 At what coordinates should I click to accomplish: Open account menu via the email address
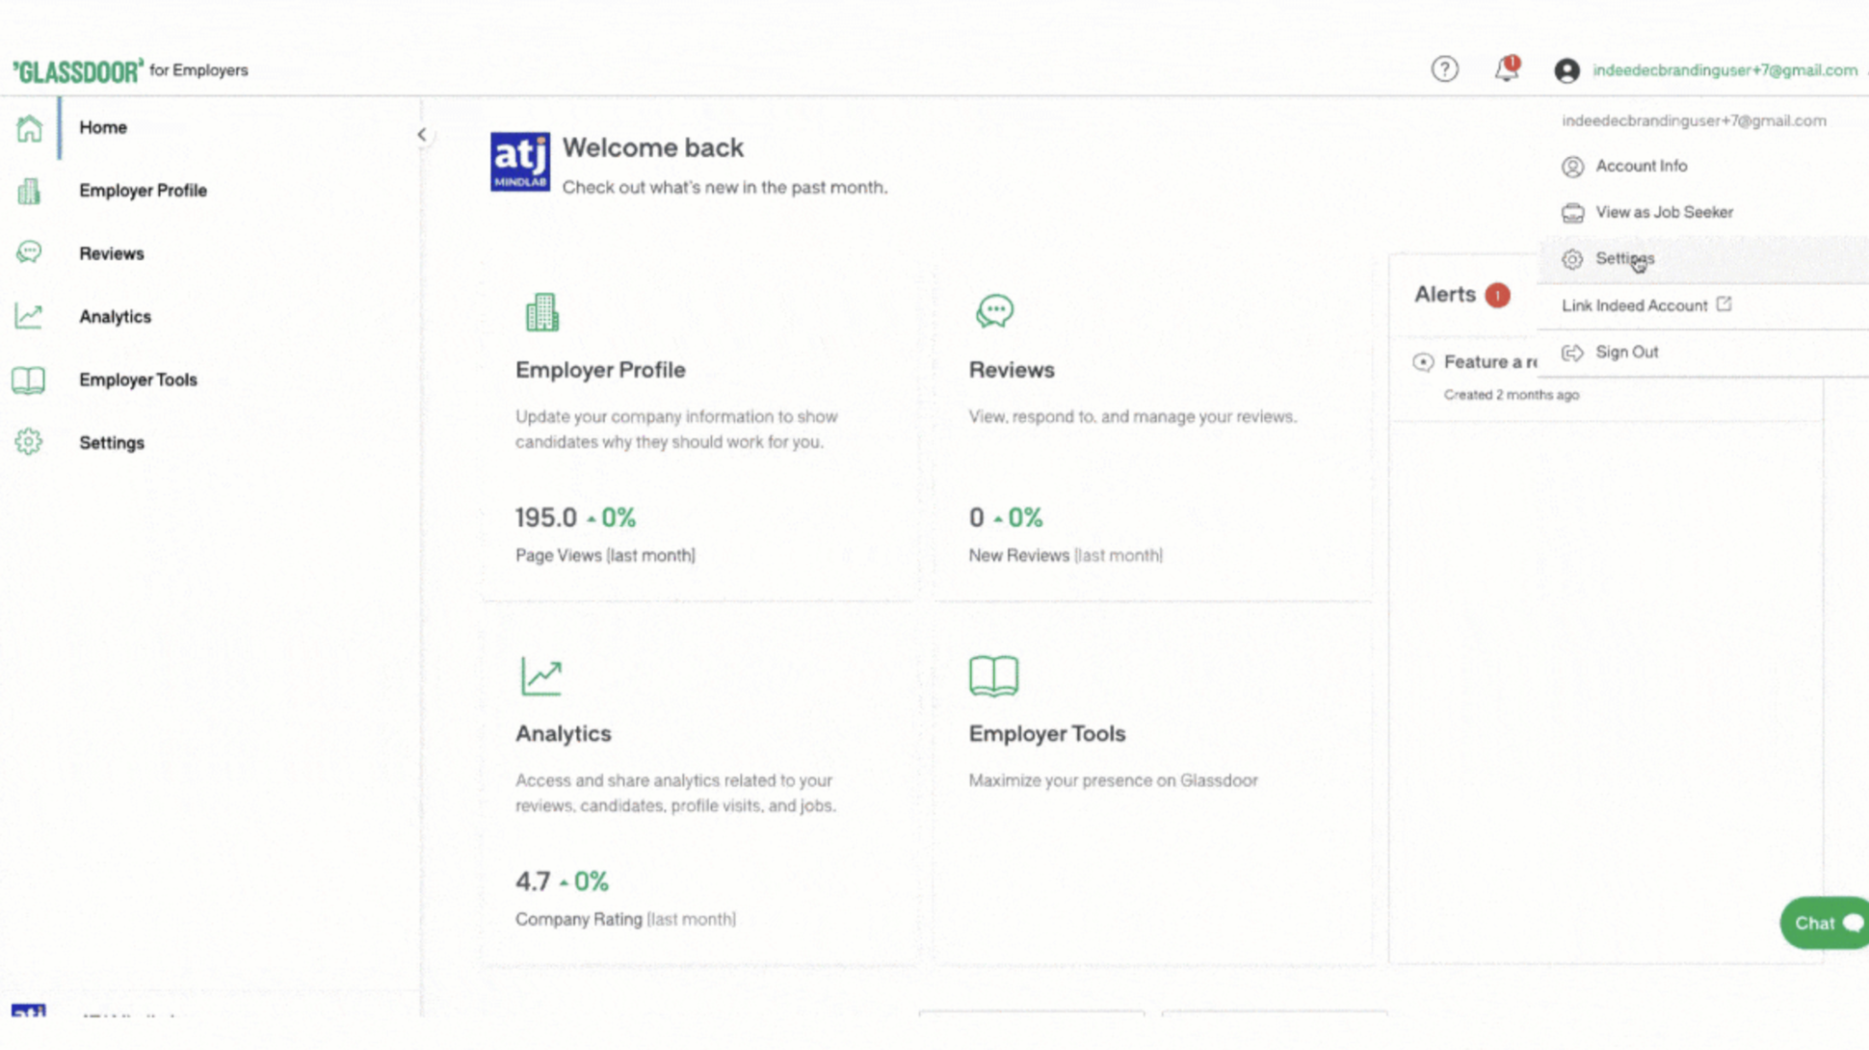pyautogui.click(x=1724, y=70)
